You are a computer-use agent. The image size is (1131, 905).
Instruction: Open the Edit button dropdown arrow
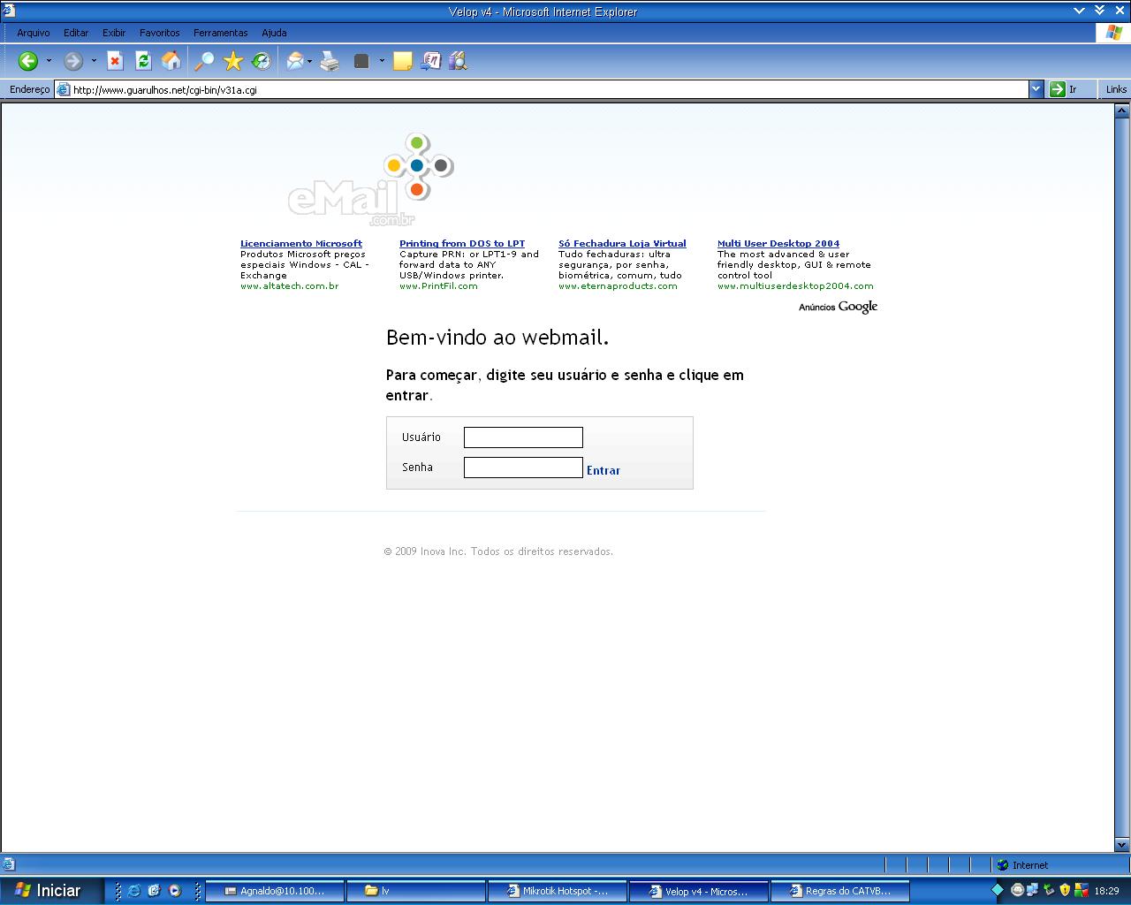point(382,61)
